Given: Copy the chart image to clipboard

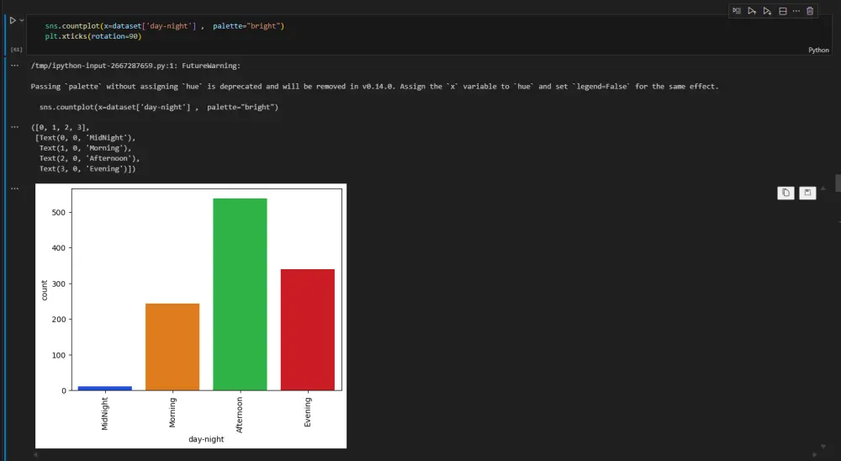Looking at the screenshot, I should 785,193.
